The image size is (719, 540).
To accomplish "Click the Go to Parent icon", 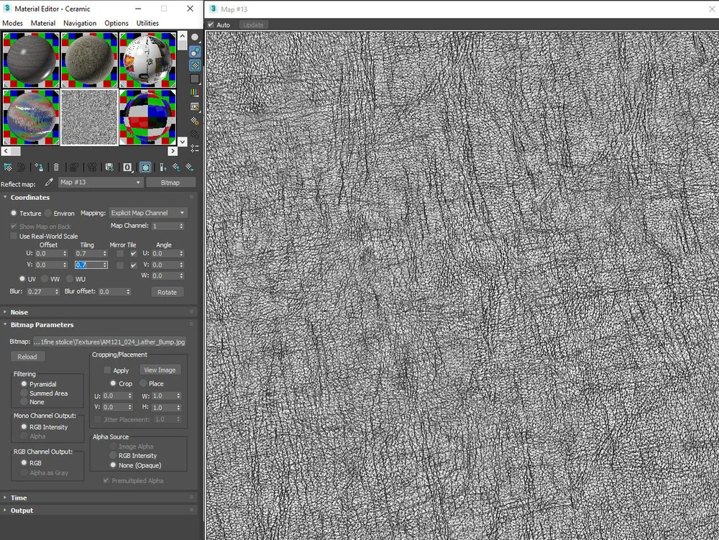I will pos(176,167).
